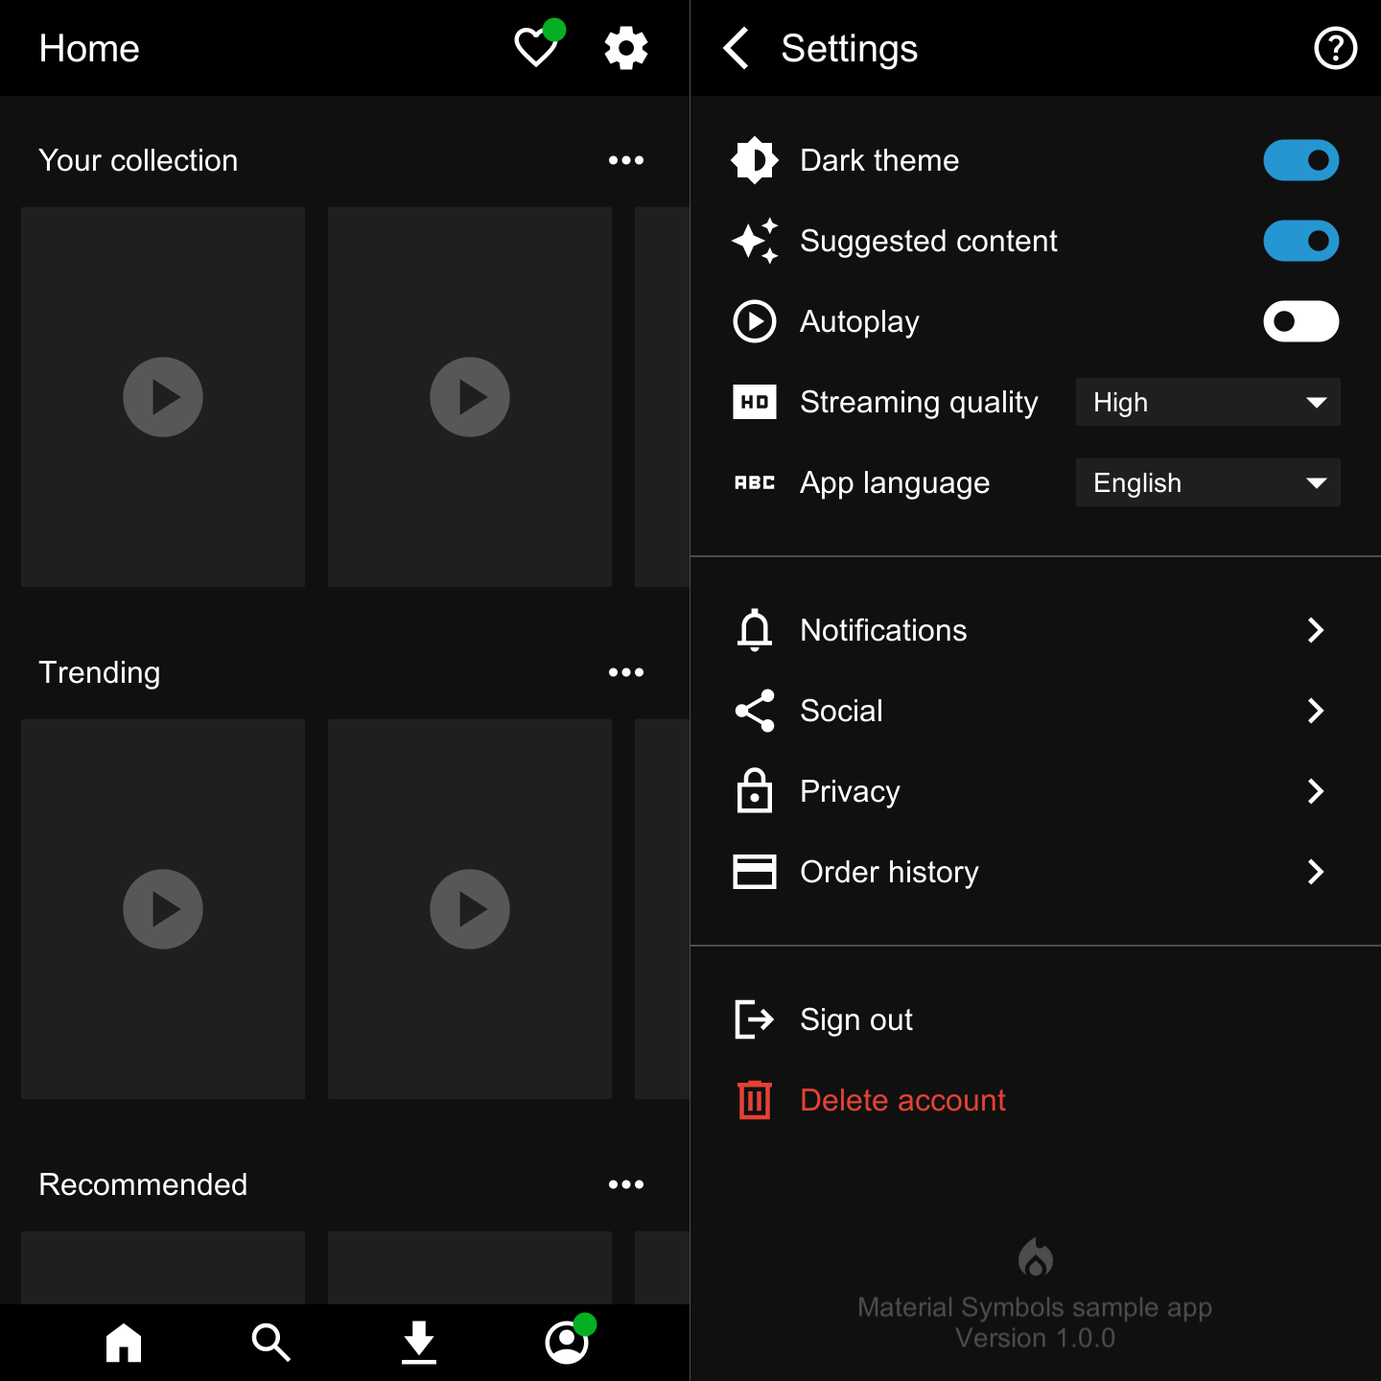Open the Notifications settings label
This screenshot has width=1381, height=1381.
883,630
